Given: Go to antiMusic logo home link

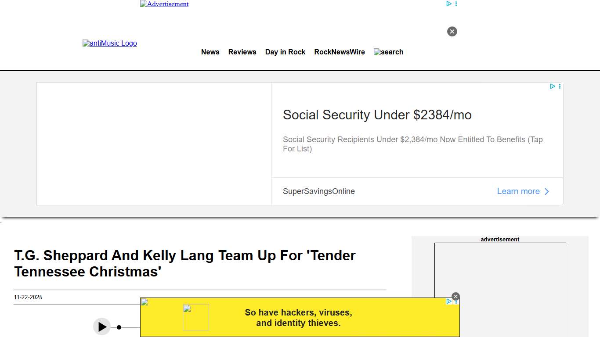Looking at the screenshot, I should pyautogui.click(x=110, y=43).
